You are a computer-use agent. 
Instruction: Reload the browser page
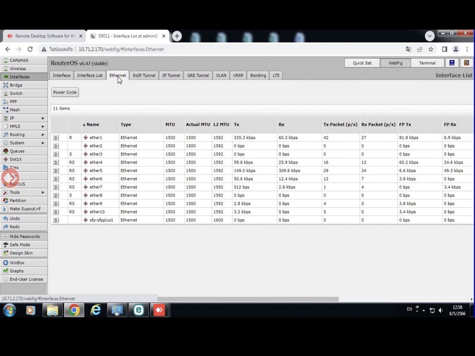pos(30,49)
